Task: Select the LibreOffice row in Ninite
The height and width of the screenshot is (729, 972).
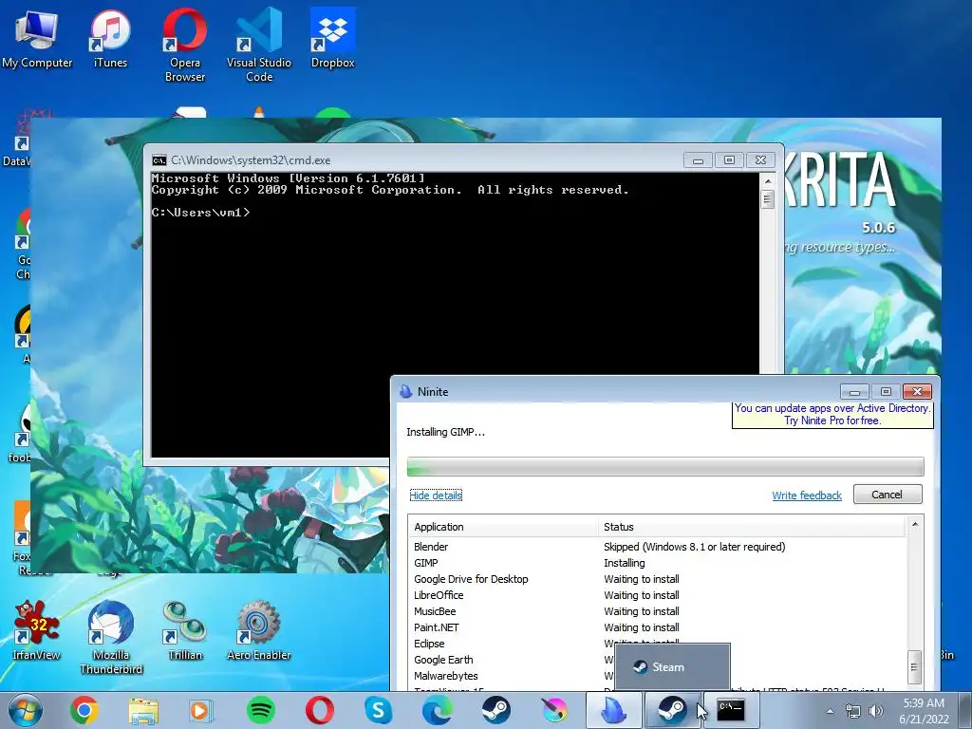Action: (659, 595)
